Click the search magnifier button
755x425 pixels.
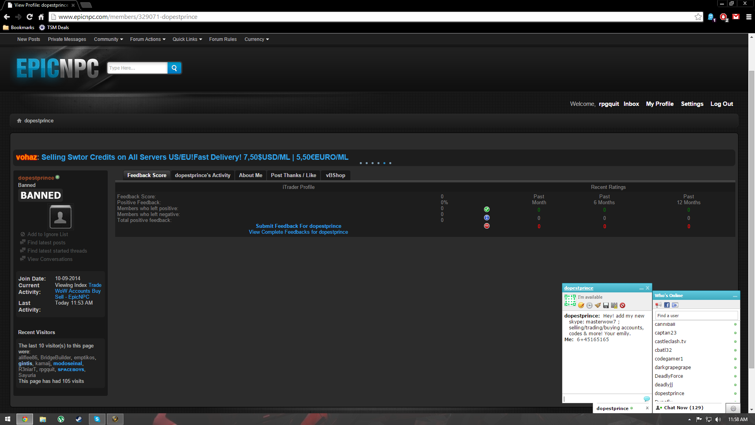coord(174,68)
